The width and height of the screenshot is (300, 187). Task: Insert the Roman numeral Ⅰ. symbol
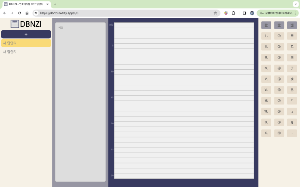click(266, 36)
